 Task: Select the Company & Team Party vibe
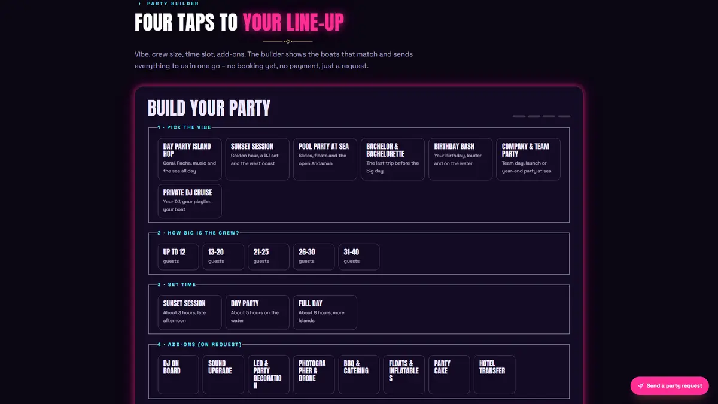coord(528,159)
